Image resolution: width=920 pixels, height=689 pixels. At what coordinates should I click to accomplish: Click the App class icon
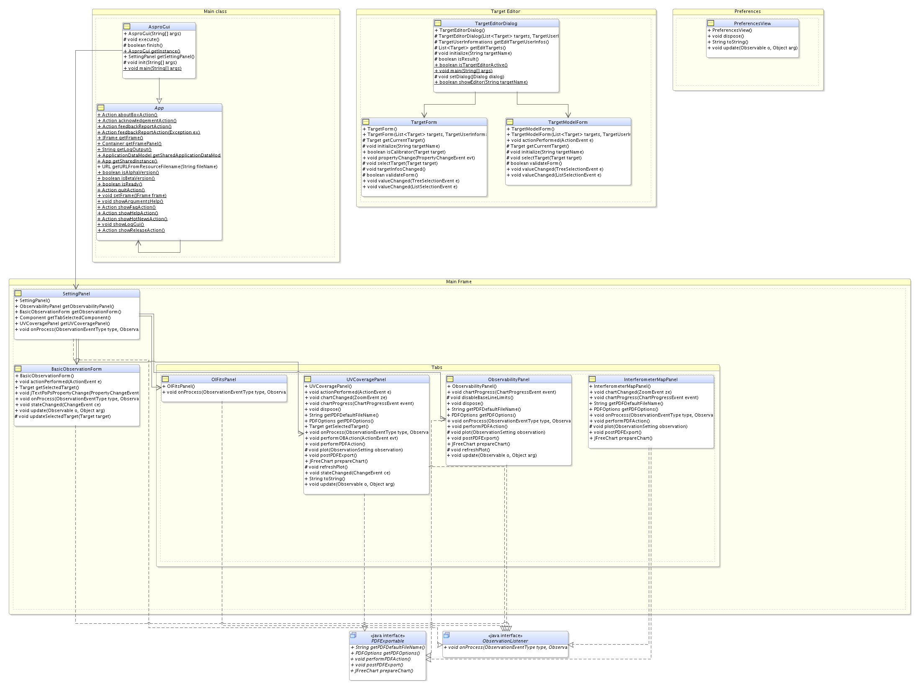pos(101,108)
